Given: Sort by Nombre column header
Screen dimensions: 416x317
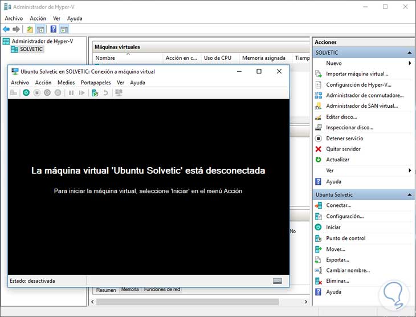Looking at the screenshot, I should point(128,58).
